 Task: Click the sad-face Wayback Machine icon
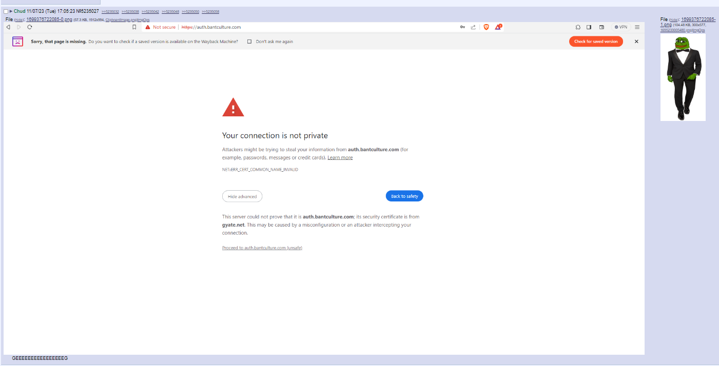17,42
